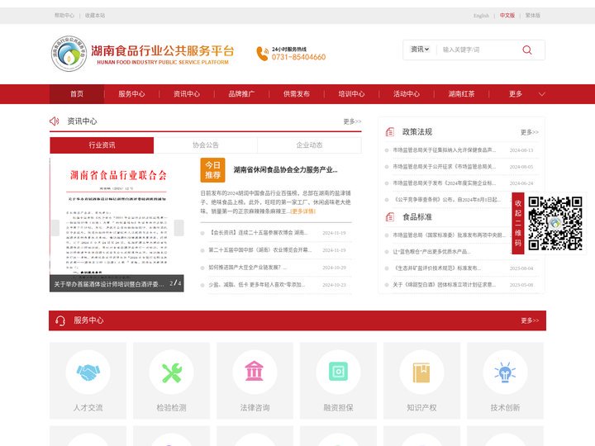Switch to the 企业动态 tab

(309, 145)
